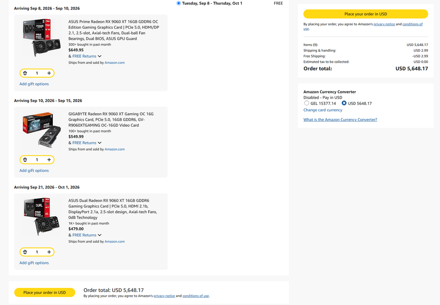Open privacy notice link in order summary
The width and height of the screenshot is (440, 305).
tap(384, 24)
